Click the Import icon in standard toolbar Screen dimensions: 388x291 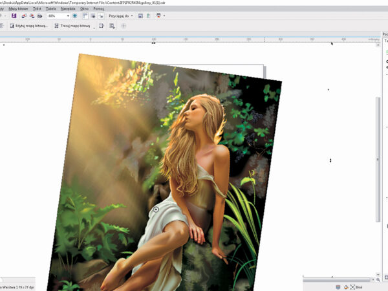(x=25, y=16)
